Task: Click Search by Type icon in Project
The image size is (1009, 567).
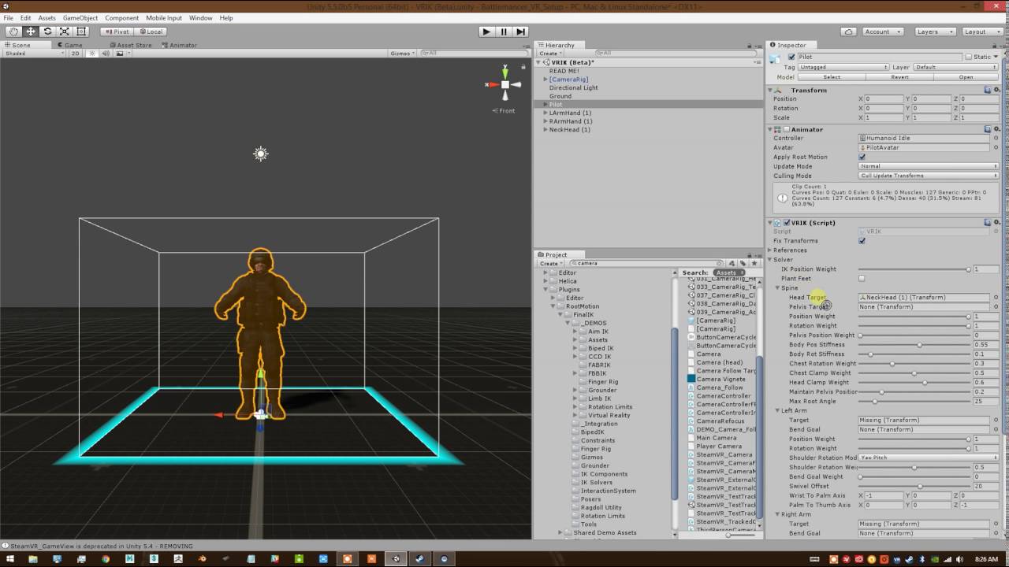Action: click(732, 263)
